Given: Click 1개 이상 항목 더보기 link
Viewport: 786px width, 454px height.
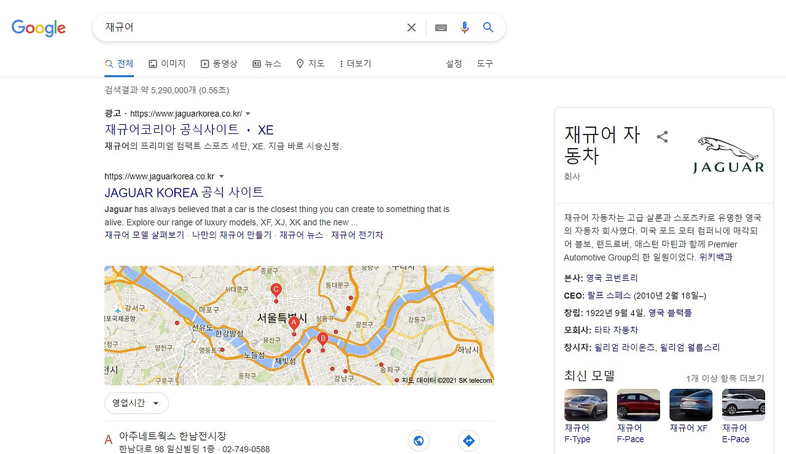Looking at the screenshot, I should [x=725, y=378].
